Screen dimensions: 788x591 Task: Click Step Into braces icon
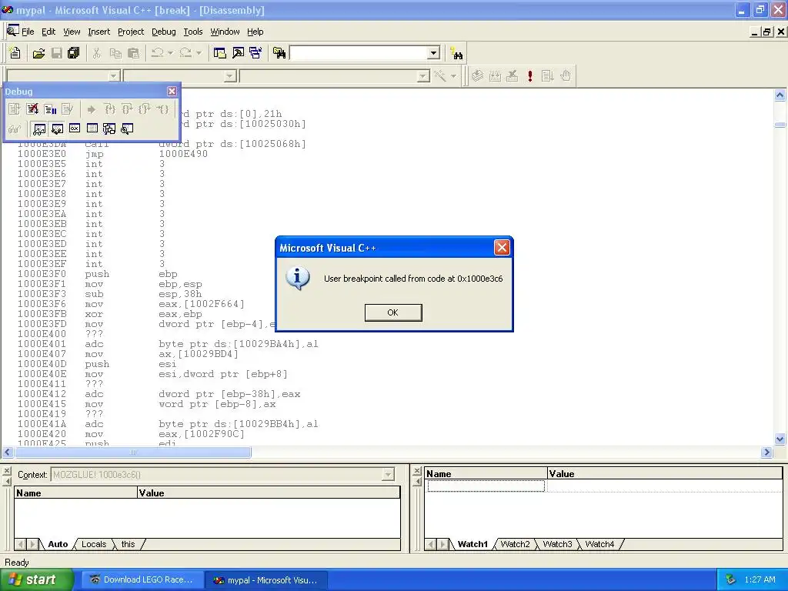pyautogui.click(x=109, y=109)
